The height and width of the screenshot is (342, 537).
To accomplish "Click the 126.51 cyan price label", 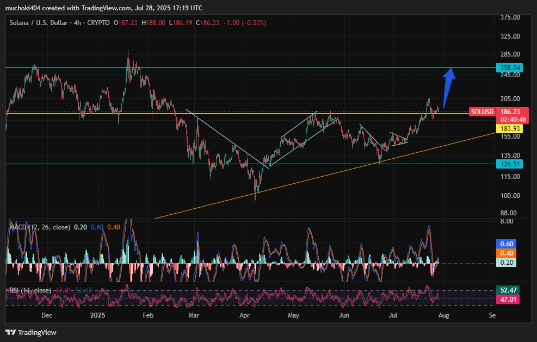I will [x=509, y=164].
